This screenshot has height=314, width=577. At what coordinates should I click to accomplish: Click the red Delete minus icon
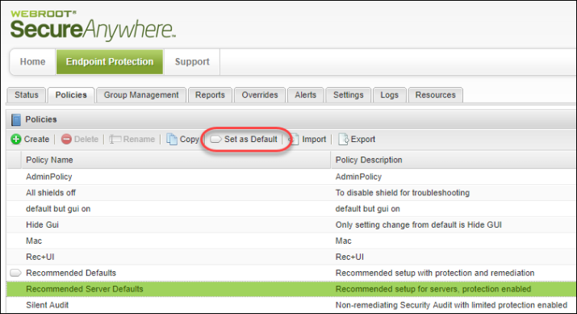[x=66, y=139]
